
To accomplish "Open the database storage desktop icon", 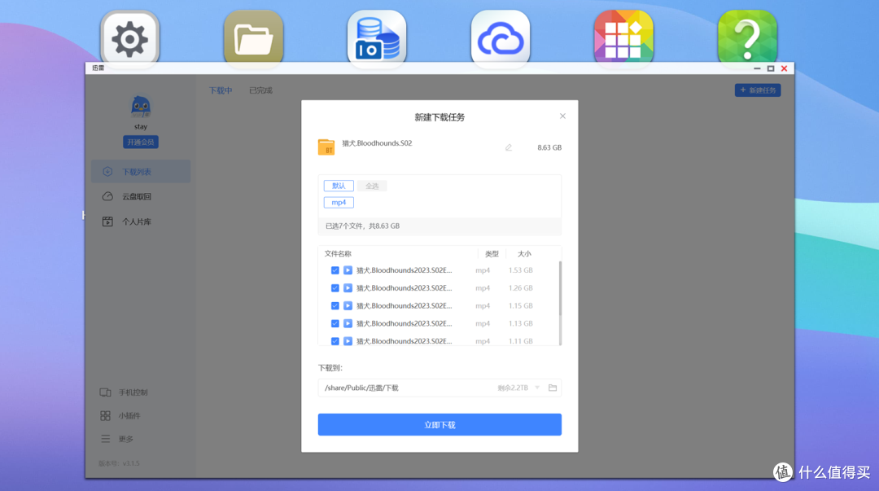I will pos(377,38).
